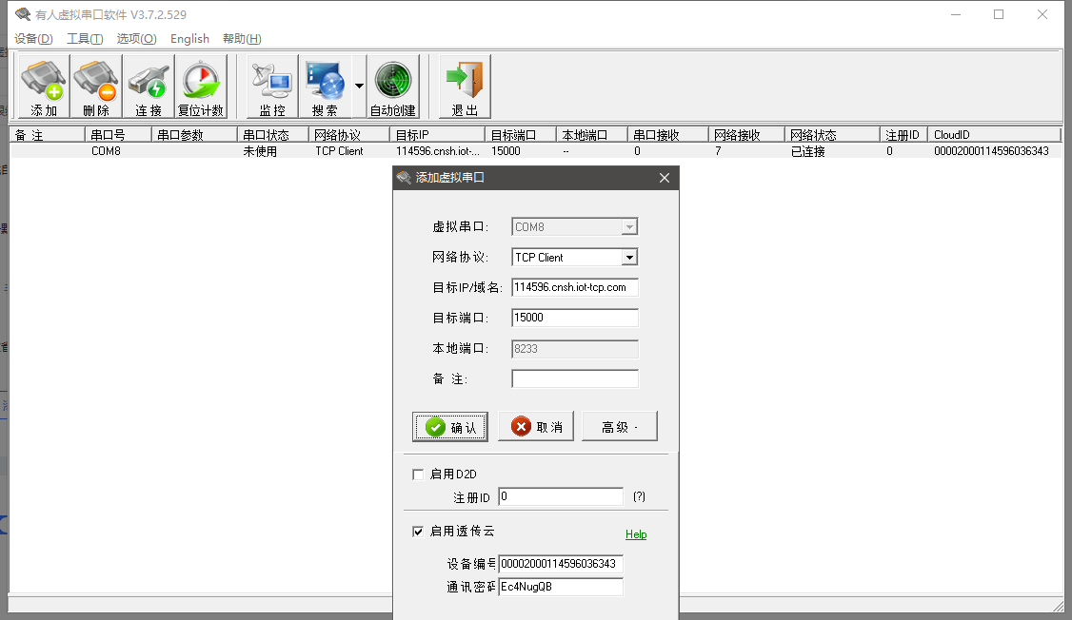This screenshot has height=620, width=1072.
Task: Expand the 网络协议 TCP Client dropdown
Action: pos(628,258)
